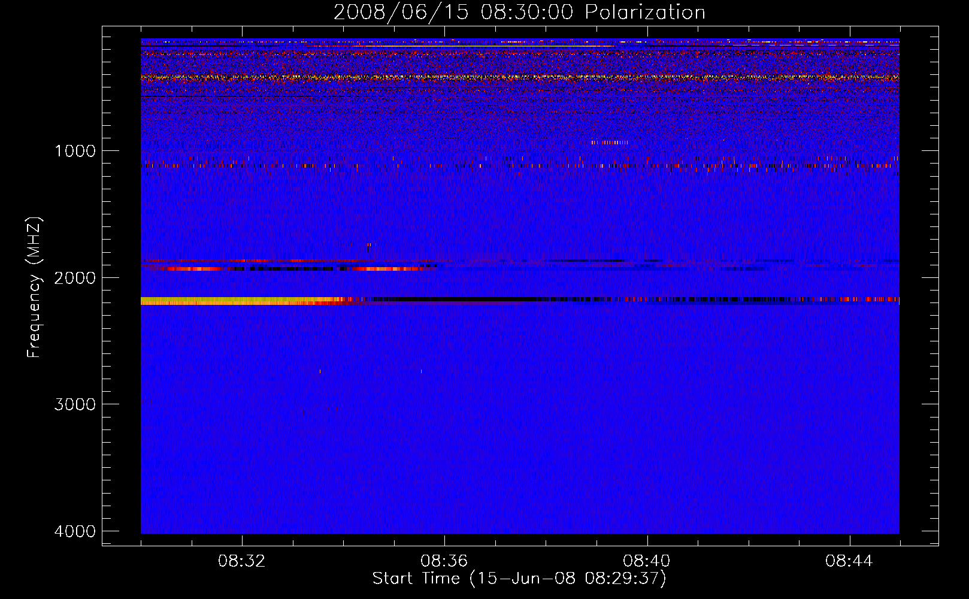Click the 08:40 time tick label
The height and width of the screenshot is (599, 969).
[647, 561]
